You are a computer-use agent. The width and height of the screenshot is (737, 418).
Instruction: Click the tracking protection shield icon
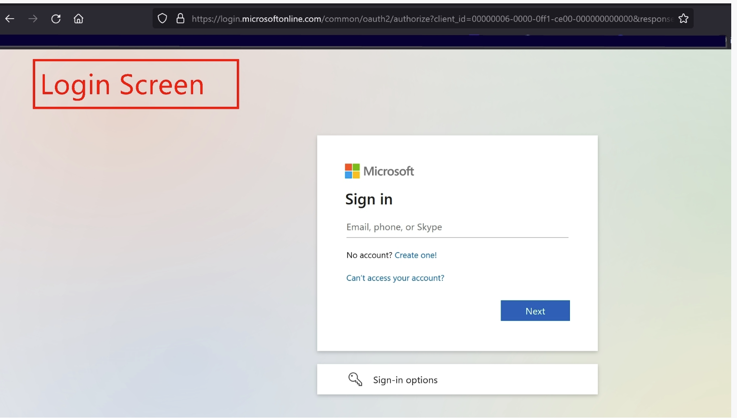coord(162,18)
